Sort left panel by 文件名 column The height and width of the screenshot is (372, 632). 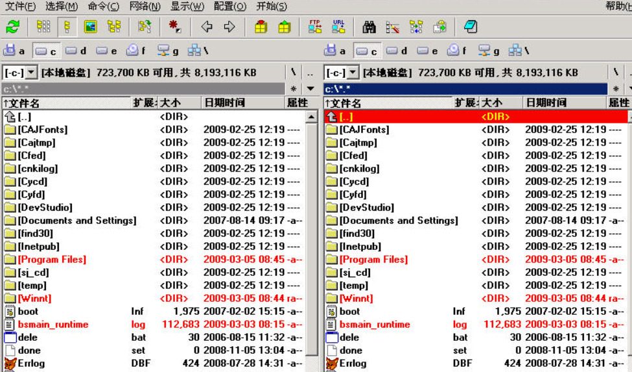pos(67,103)
